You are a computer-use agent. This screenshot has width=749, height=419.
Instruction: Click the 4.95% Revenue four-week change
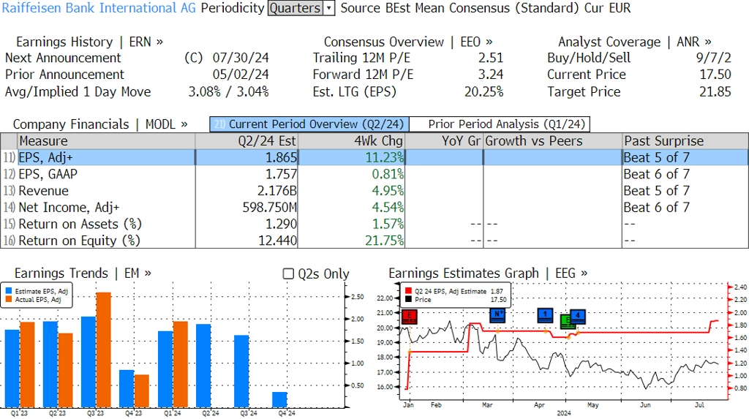click(388, 191)
